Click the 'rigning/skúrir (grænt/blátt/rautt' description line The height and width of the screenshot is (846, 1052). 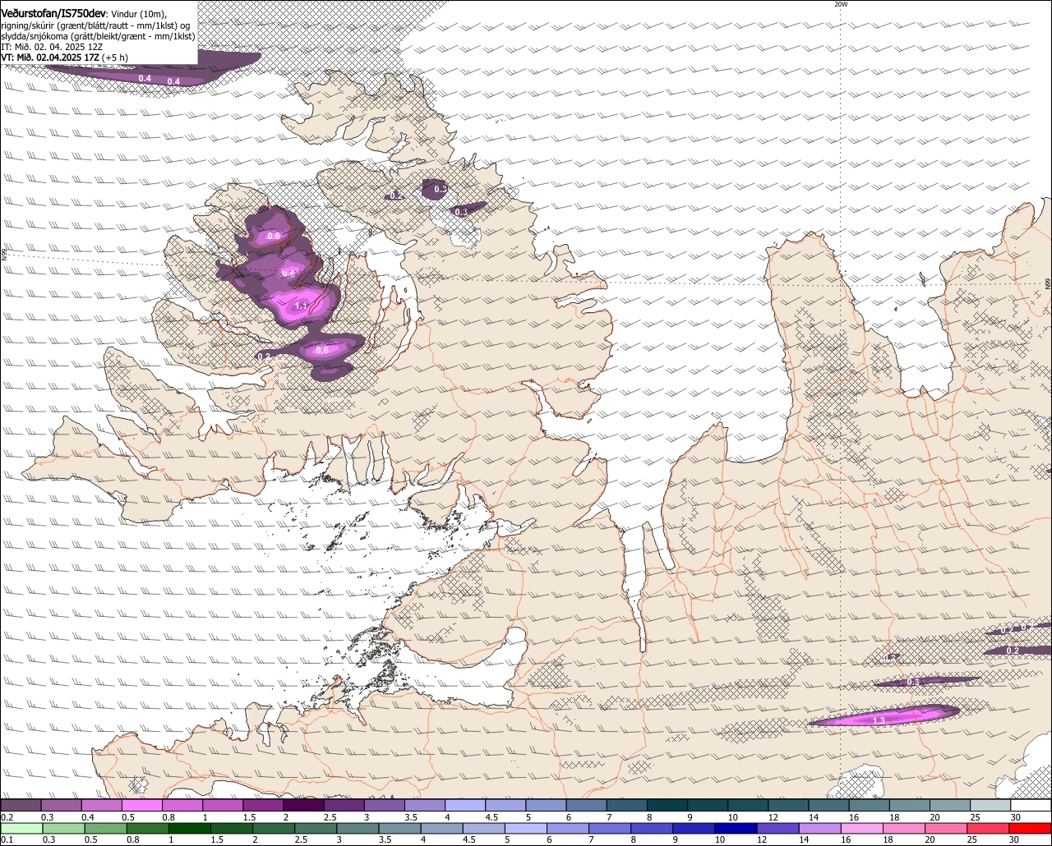pos(97,25)
